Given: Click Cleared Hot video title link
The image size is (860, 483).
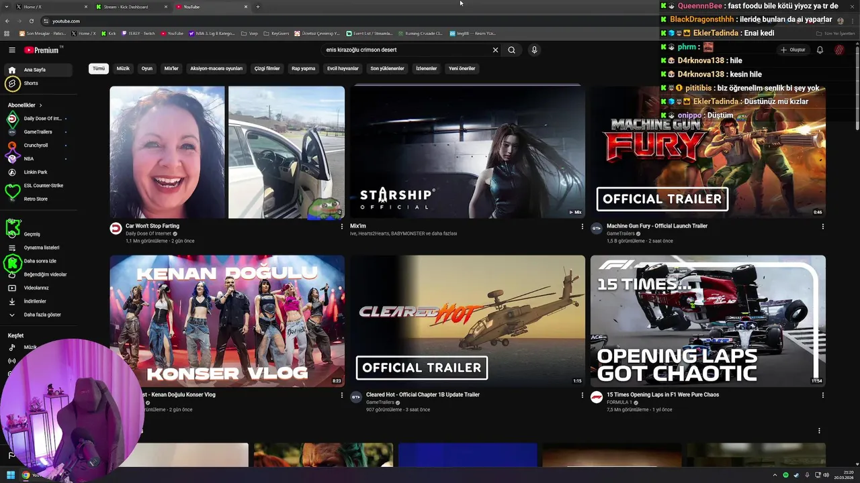Looking at the screenshot, I should 423,394.
